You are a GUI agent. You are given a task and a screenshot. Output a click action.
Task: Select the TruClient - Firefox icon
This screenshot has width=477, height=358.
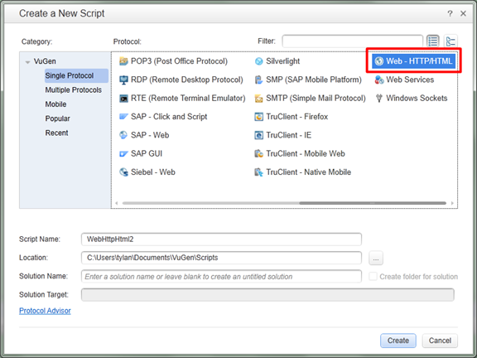[x=258, y=117]
